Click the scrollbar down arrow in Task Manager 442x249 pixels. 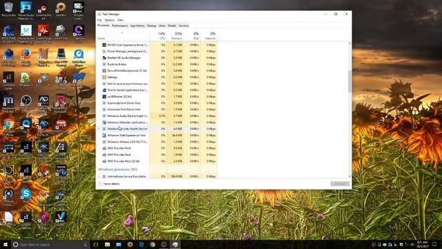click(x=350, y=176)
